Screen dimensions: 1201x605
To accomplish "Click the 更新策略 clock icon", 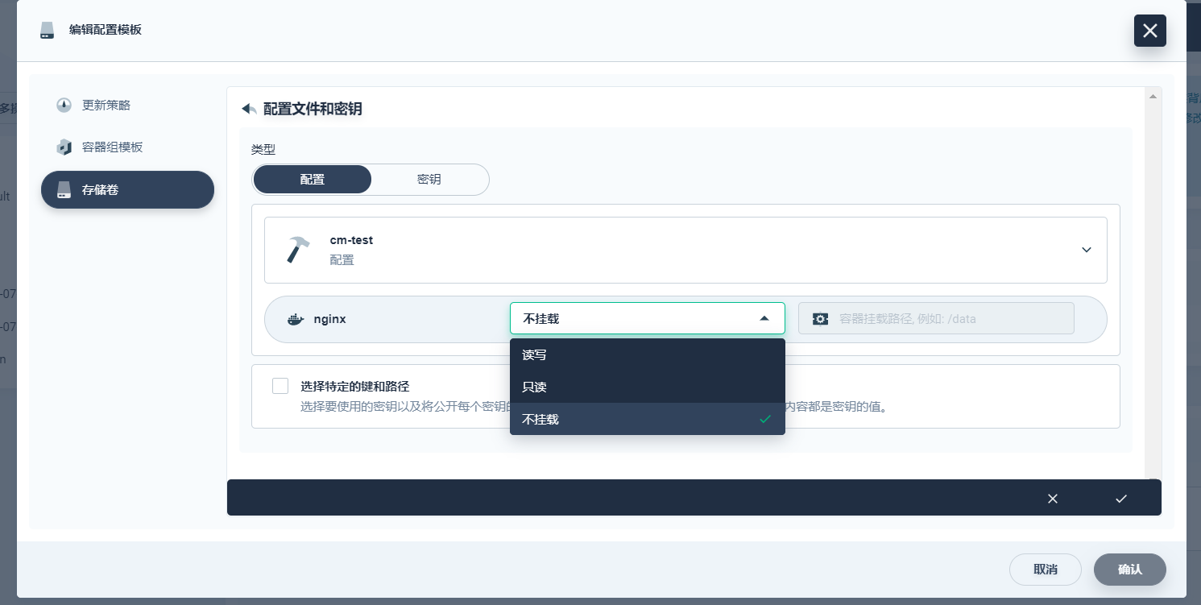I will click(x=64, y=106).
